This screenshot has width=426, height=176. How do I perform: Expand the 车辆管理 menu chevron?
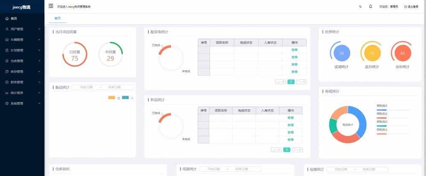click(x=39, y=40)
